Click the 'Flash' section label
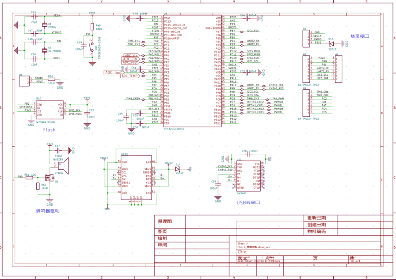 [x=49, y=130]
